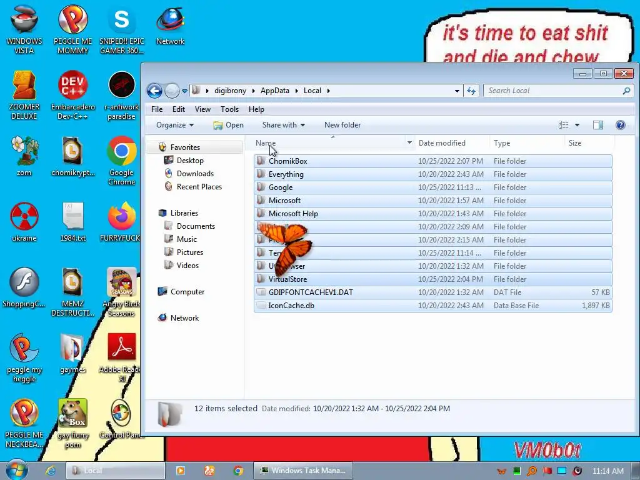Select the Microsoft Help folder
Screen dimensions: 640x480
pos(432,214)
